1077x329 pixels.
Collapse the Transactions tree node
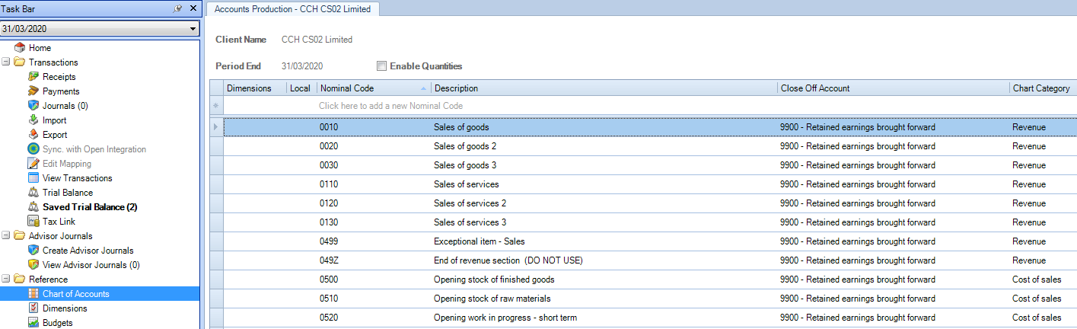pyautogui.click(x=6, y=62)
